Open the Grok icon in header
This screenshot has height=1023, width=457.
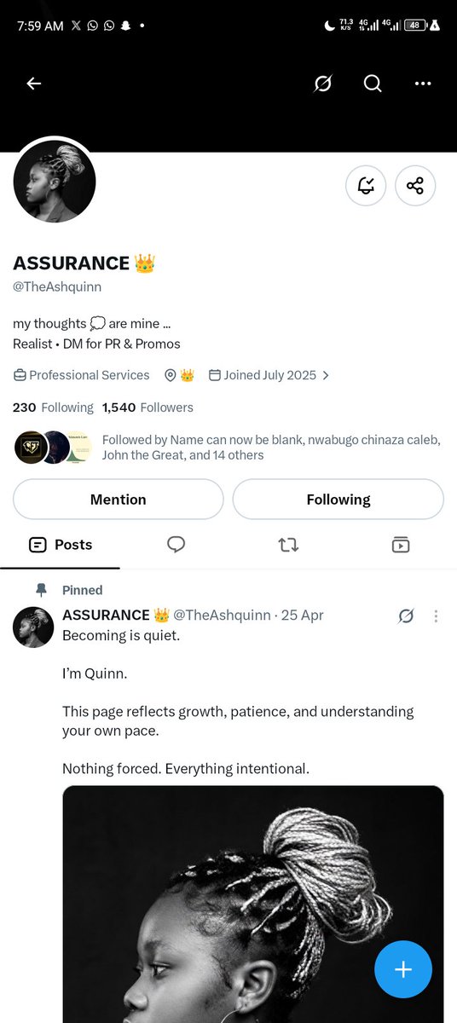click(322, 84)
